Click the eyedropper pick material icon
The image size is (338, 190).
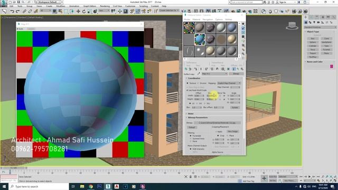click(x=199, y=74)
